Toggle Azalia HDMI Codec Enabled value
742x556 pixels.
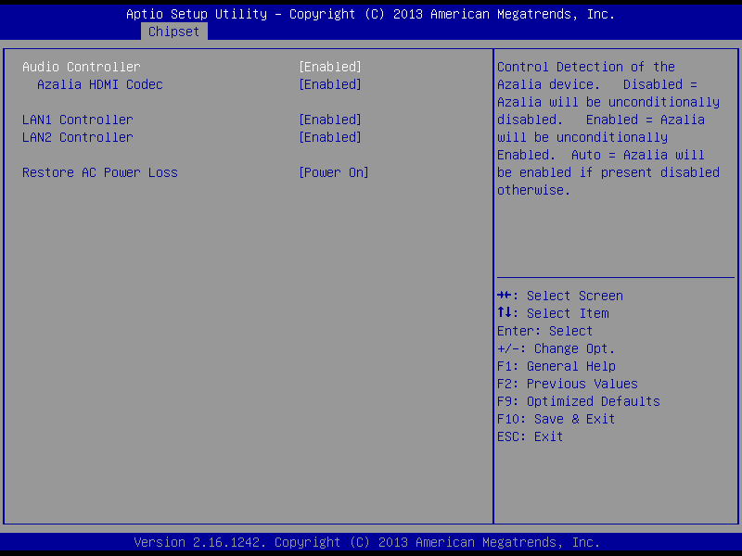[329, 84]
